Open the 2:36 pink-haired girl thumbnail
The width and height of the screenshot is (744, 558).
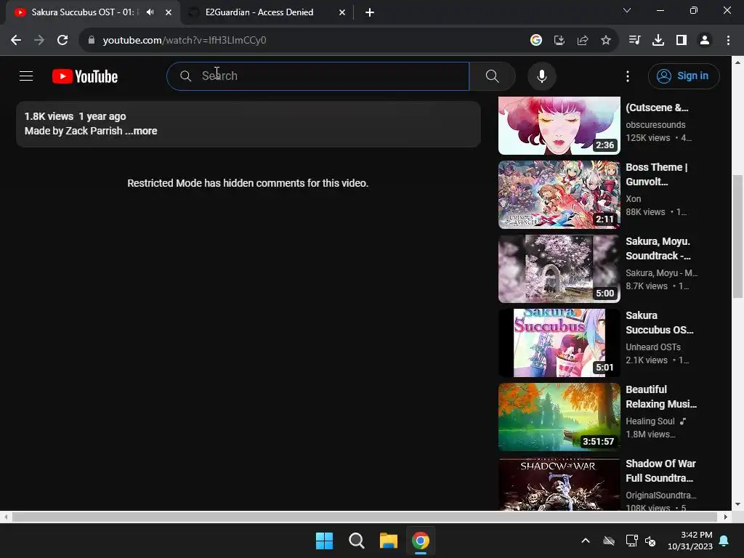coord(559,126)
